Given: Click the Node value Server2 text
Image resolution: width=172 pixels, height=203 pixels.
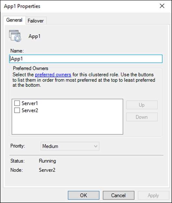Looking at the screenshot, I should pos(47,170).
